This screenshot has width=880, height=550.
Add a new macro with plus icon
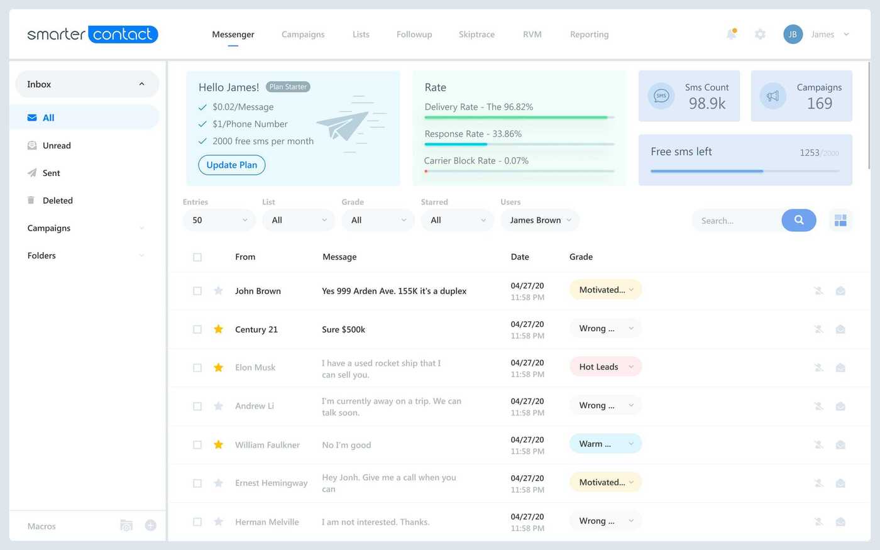pyautogui.click(x=150, y=525)
